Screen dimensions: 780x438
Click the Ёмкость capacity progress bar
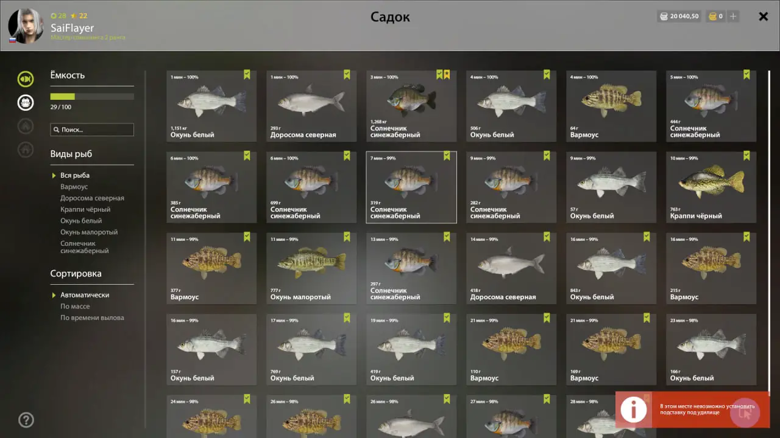92,96
